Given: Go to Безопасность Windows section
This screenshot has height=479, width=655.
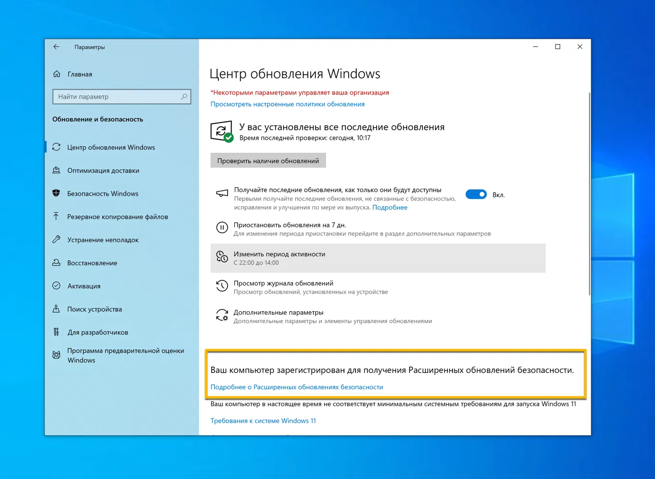Looking at the screenshot, I should (x=103, y=194).
